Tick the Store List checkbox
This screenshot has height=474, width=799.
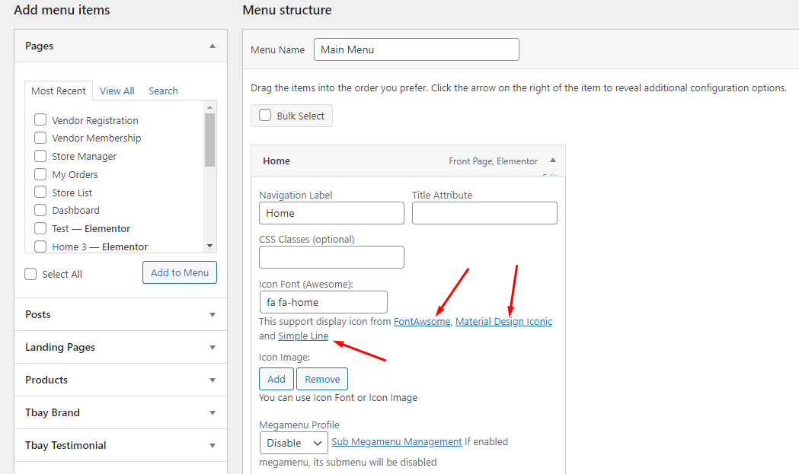pyautogui.click(x=40, y=192)
